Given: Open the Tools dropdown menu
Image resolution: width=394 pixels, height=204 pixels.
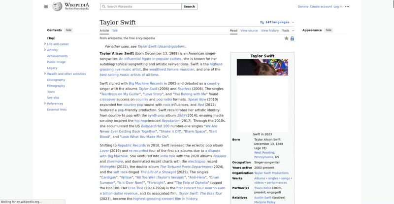Looking at the screenshot, I should [287, 31].
